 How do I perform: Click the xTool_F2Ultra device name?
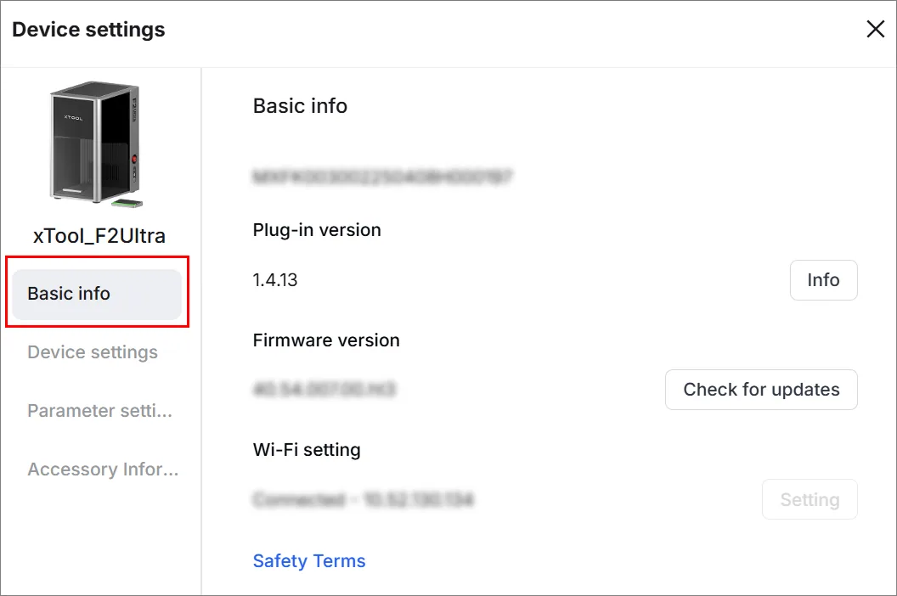click(x=99, y=236)
